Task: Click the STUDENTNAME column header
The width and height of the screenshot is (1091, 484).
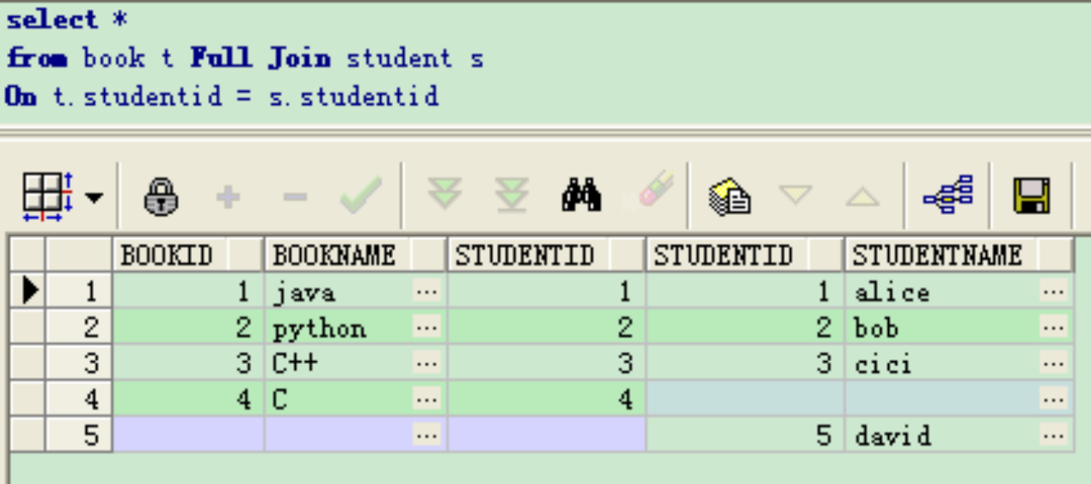Action: [x=959, y=255]
